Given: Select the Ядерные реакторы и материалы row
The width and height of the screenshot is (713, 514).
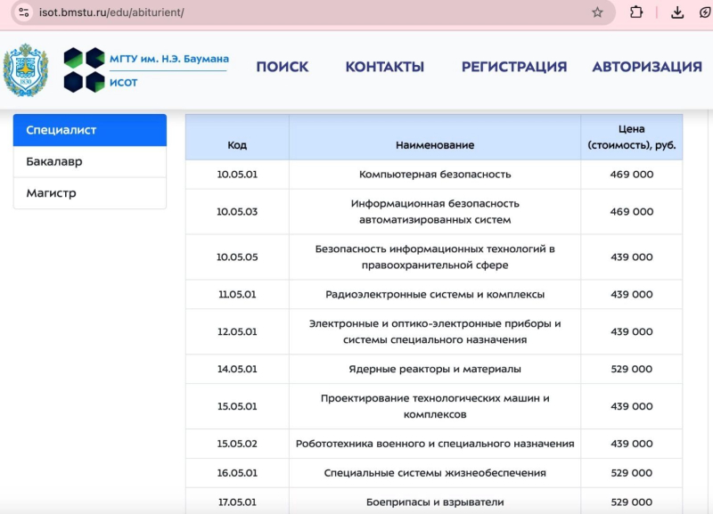Looking at the screenshot, I should (435, 369).
